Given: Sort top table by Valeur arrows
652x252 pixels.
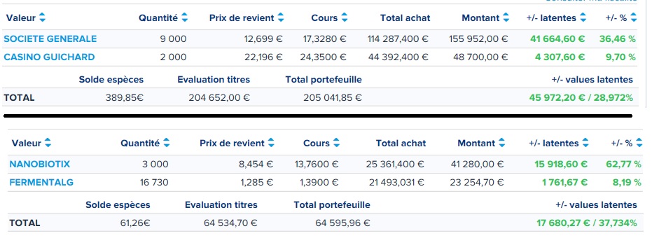Looking at the screenshot, I should [x=42, y=18].
